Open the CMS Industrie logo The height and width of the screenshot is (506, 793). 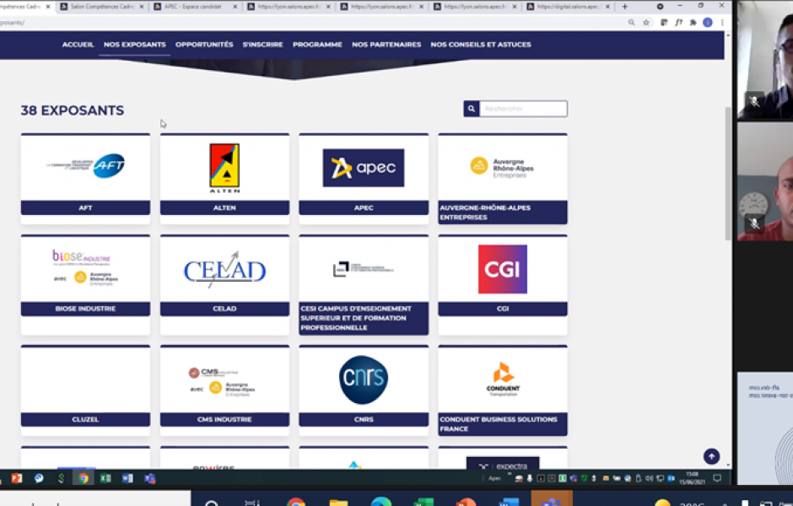[222, 382]
